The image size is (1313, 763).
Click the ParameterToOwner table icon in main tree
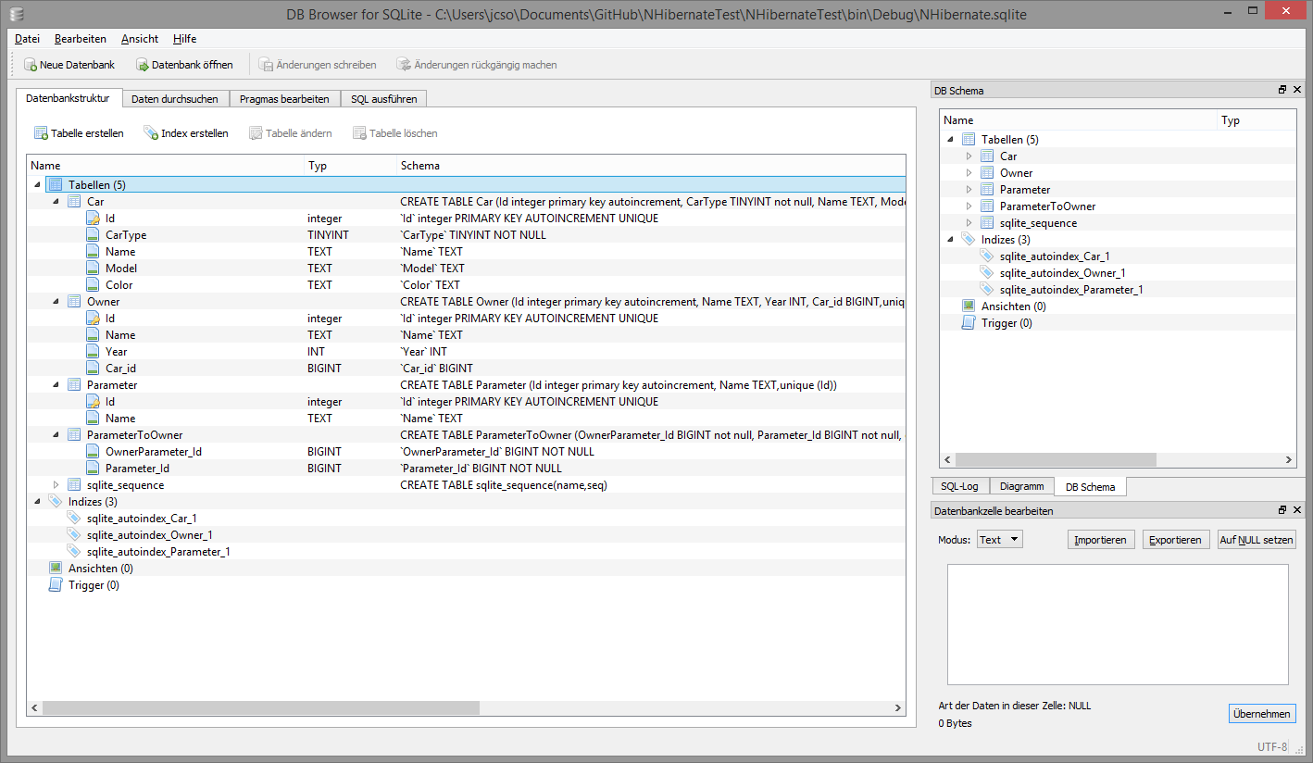tap(74, 435)
